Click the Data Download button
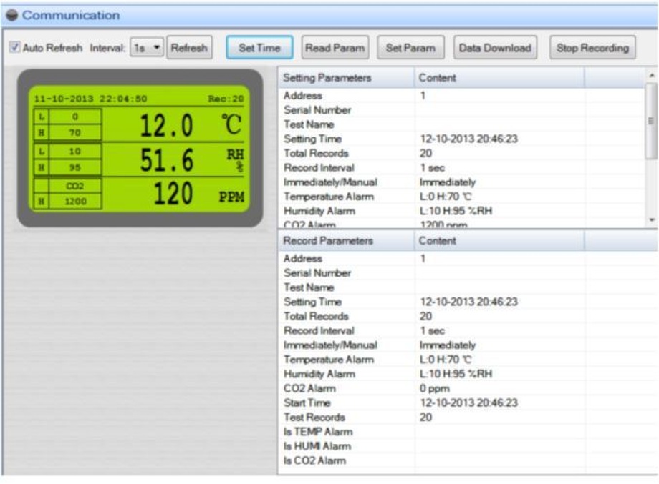Viewport: 659px width, 484px height. (495, 48)
